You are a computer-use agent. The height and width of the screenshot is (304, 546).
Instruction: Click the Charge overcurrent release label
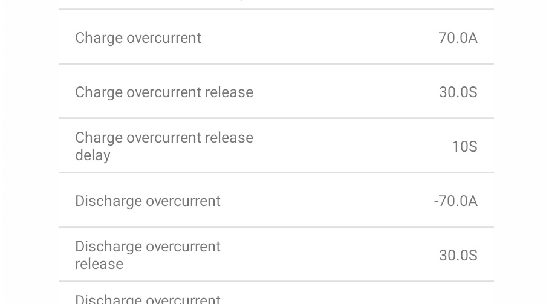pyautogui.click(x=164, y=92)
